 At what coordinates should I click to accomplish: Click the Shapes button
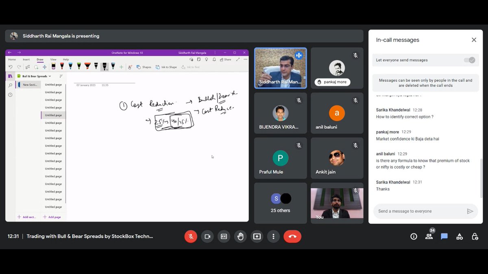[x=144, y=67]
